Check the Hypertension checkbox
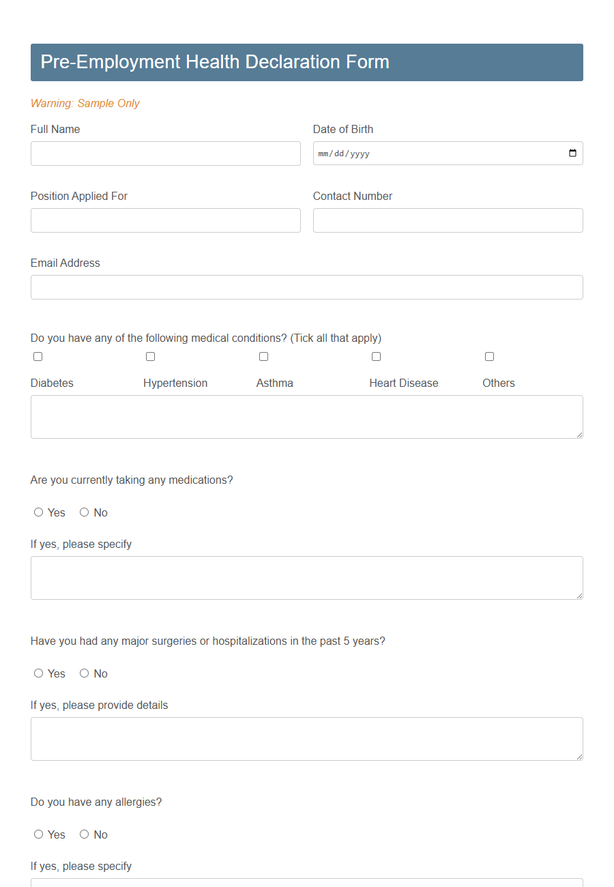Viewport: 614px width, 887px height. [x=150, y=356]
